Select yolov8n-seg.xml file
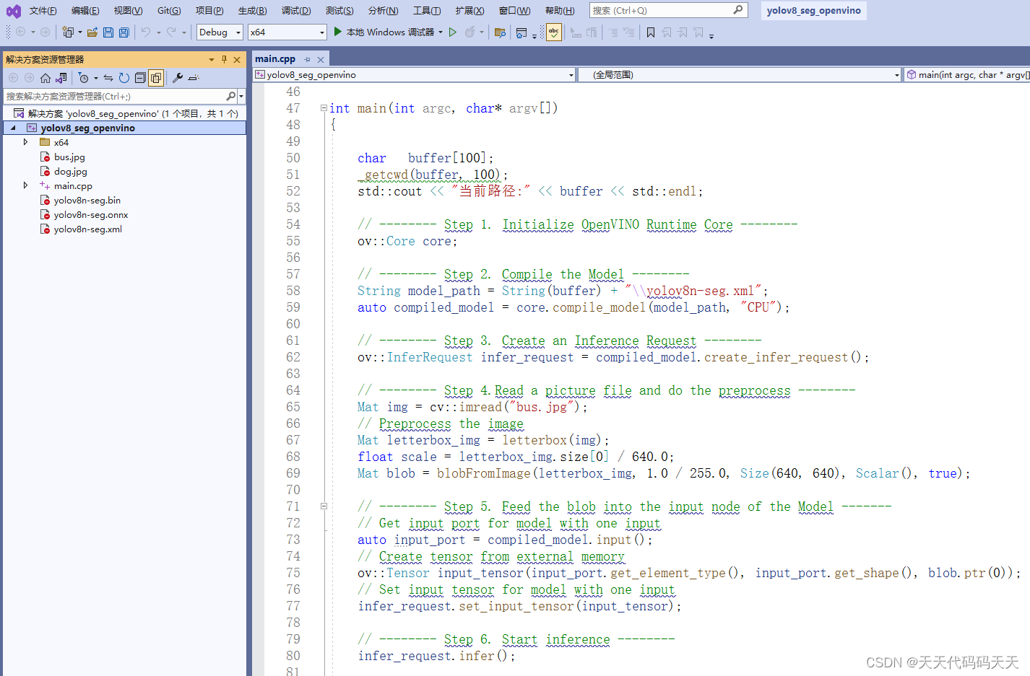 (x=87, y=229)
